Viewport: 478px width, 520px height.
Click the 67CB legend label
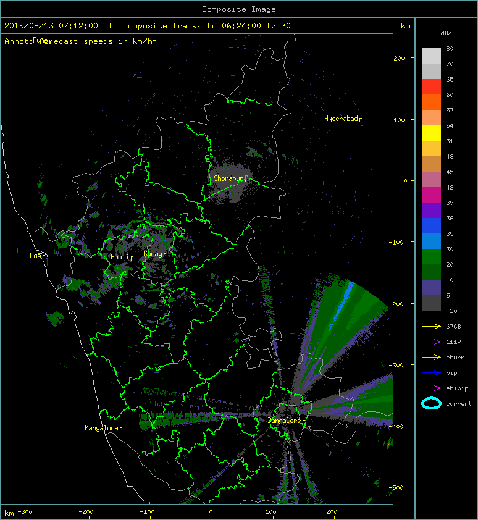click(453, 327)
